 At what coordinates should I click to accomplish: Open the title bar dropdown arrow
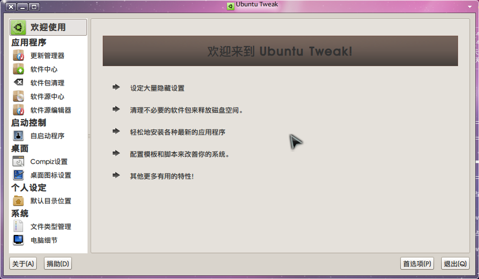pyautogui.click(x=470, y=6)
